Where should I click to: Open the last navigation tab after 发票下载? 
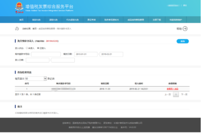click(176, 20)
